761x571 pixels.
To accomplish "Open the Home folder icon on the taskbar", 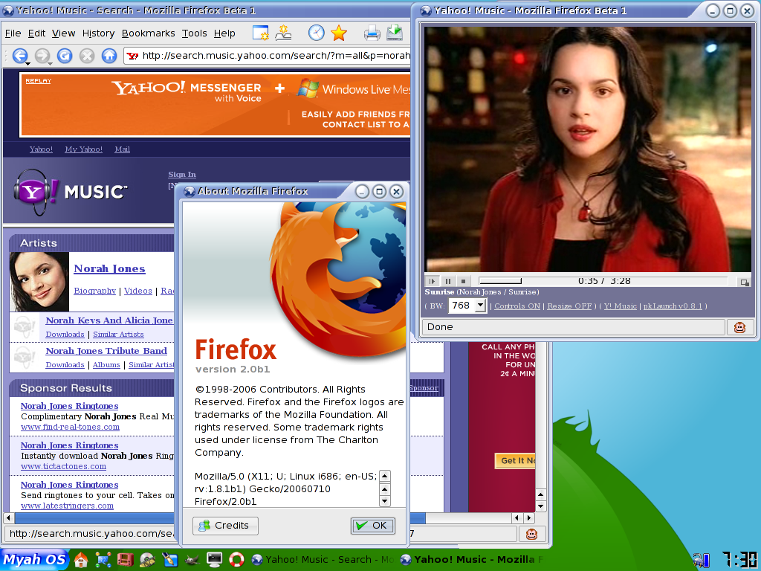I will tap(81, 560).
